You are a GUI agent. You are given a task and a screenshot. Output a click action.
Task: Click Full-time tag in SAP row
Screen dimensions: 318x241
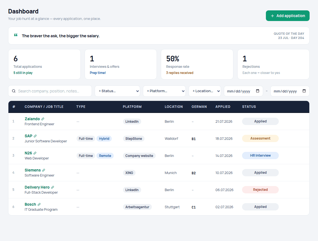(86, 138)
